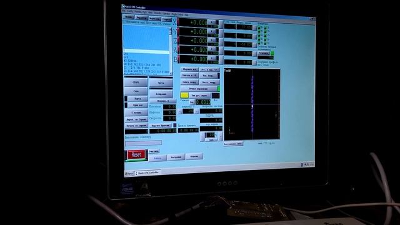This screenshot has width=400, height=225.
Task: Click the small button right of Reset
Action: 154,151
